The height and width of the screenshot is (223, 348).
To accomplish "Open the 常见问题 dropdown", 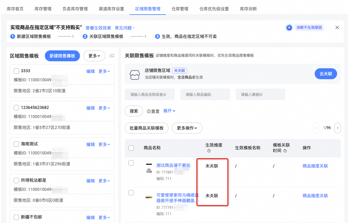I will click(x=125, y=28).
